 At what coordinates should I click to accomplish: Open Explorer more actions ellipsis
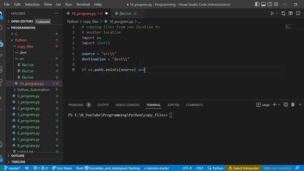(x=56, y=13)
